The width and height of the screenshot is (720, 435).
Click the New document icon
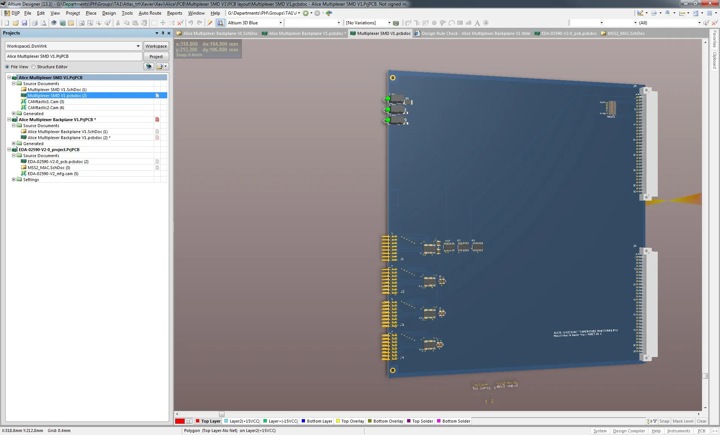click(x=7, y=23)
